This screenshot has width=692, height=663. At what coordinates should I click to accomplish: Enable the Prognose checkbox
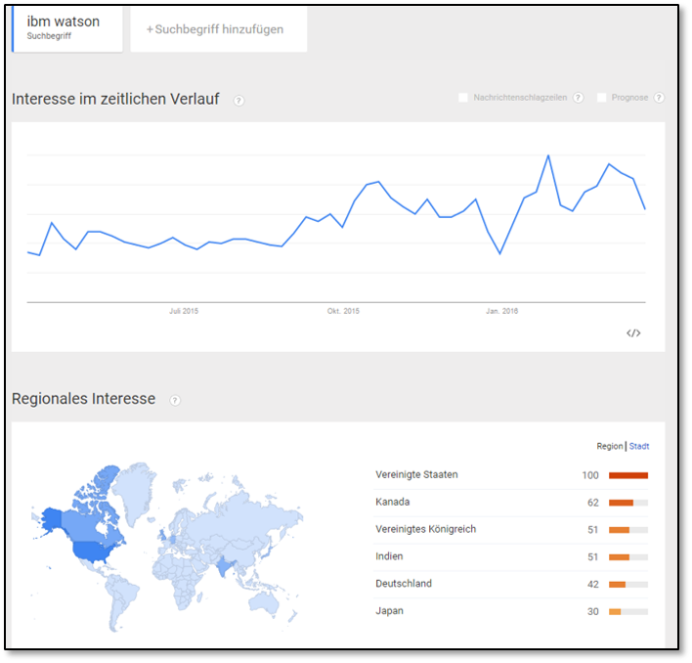pos(601,98)
